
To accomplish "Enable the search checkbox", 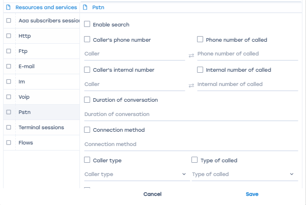I will [88, 24].
